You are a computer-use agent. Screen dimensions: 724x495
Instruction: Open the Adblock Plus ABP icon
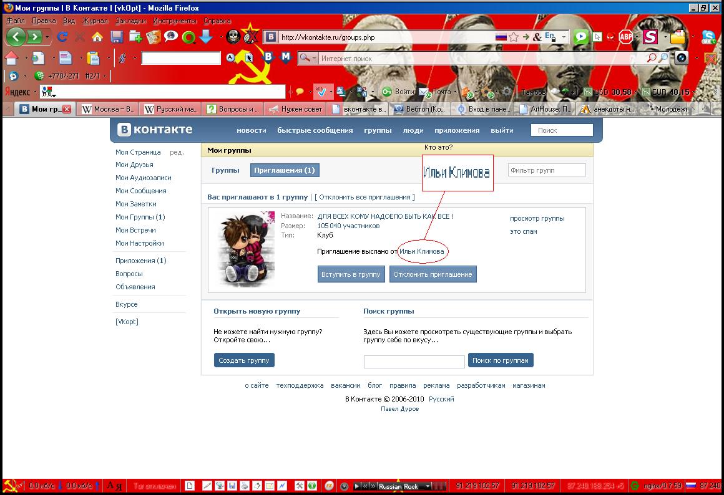pos(625,36)
